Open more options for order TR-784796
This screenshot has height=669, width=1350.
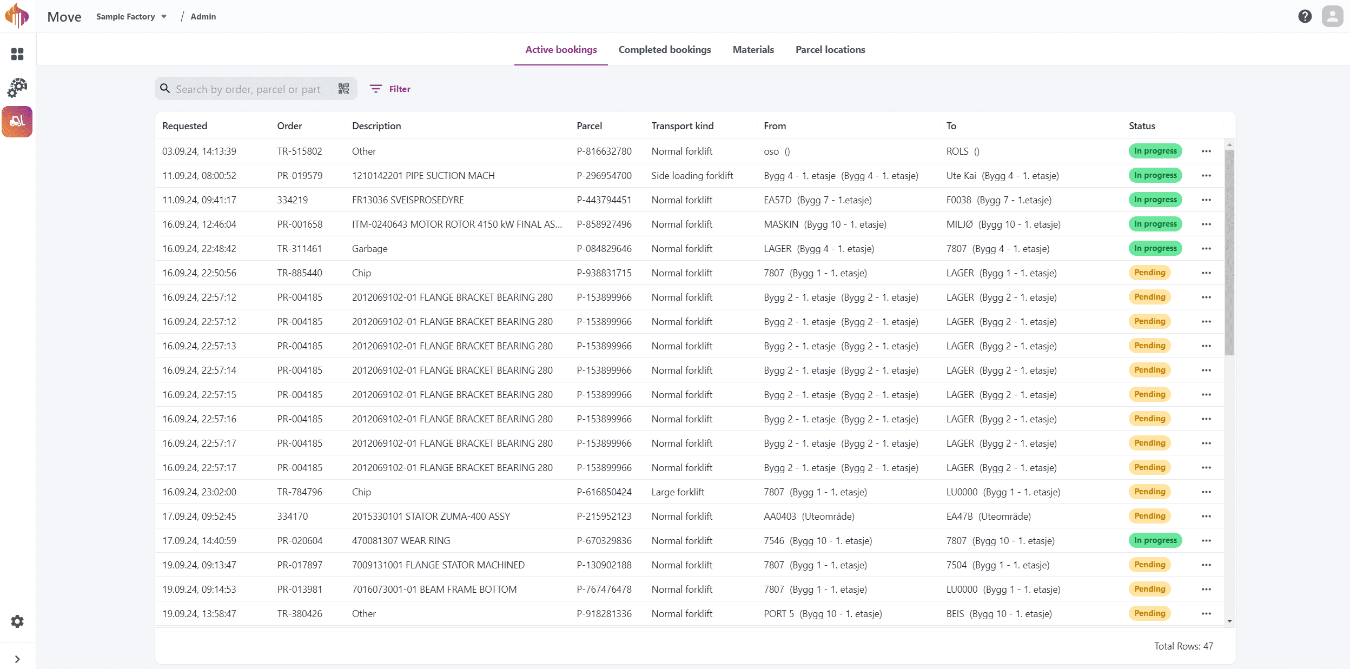tap(1206, 492)
